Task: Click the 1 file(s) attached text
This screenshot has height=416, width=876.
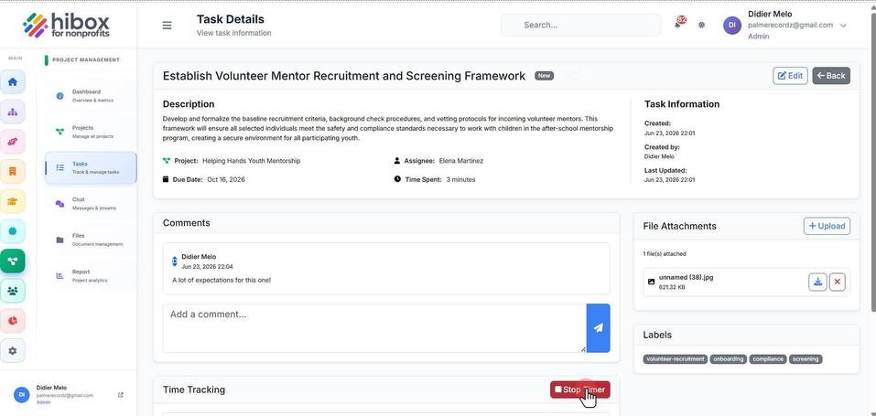Action: 665,254
